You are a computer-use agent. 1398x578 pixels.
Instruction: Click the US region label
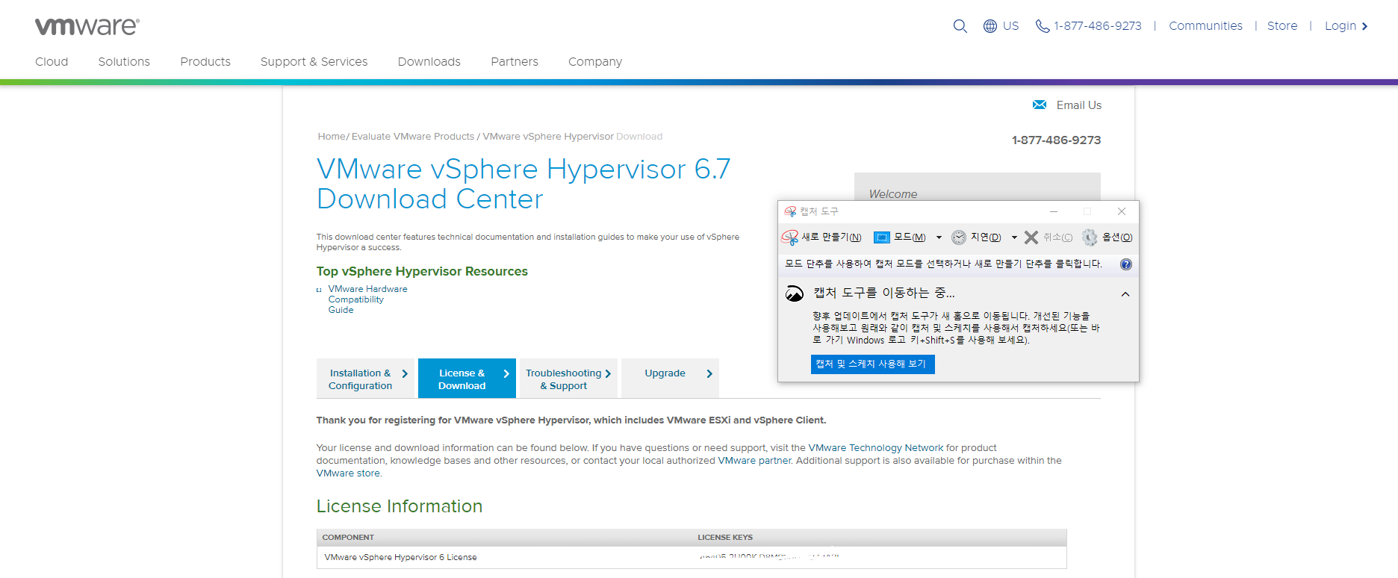1010,26
